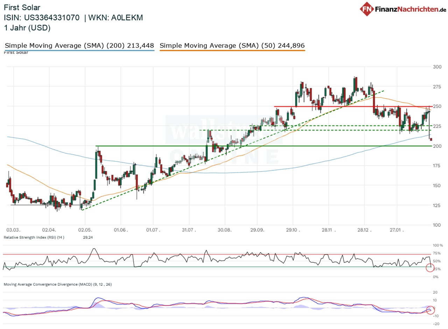Click the RSI (14) indicator label
448x329 pixels.
(35, 237)
